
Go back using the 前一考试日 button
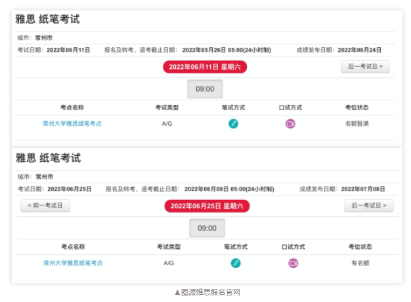pyautogui.click(x=45, y=206)
